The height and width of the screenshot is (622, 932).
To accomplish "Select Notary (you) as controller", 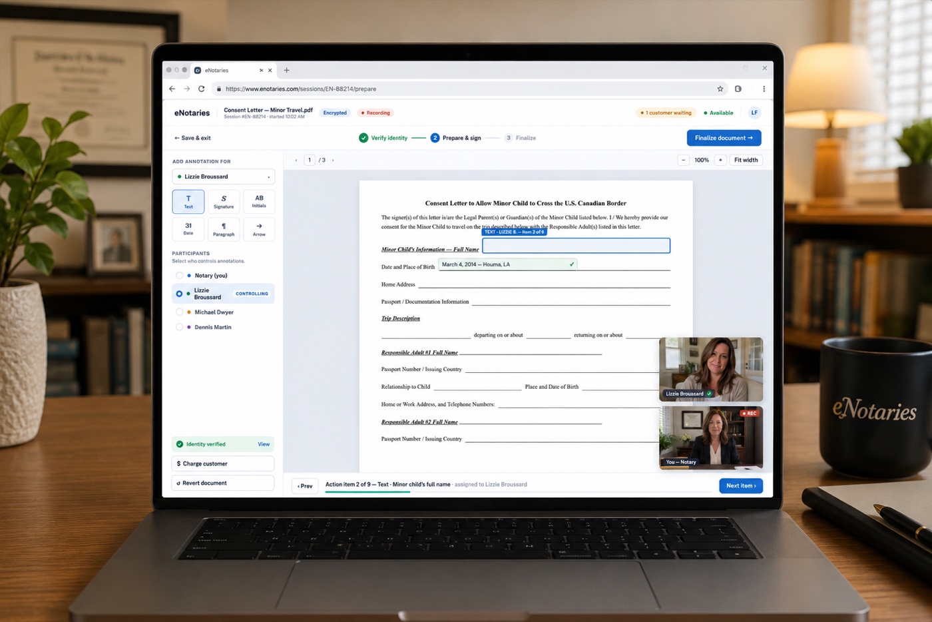I will pos(180,275).
